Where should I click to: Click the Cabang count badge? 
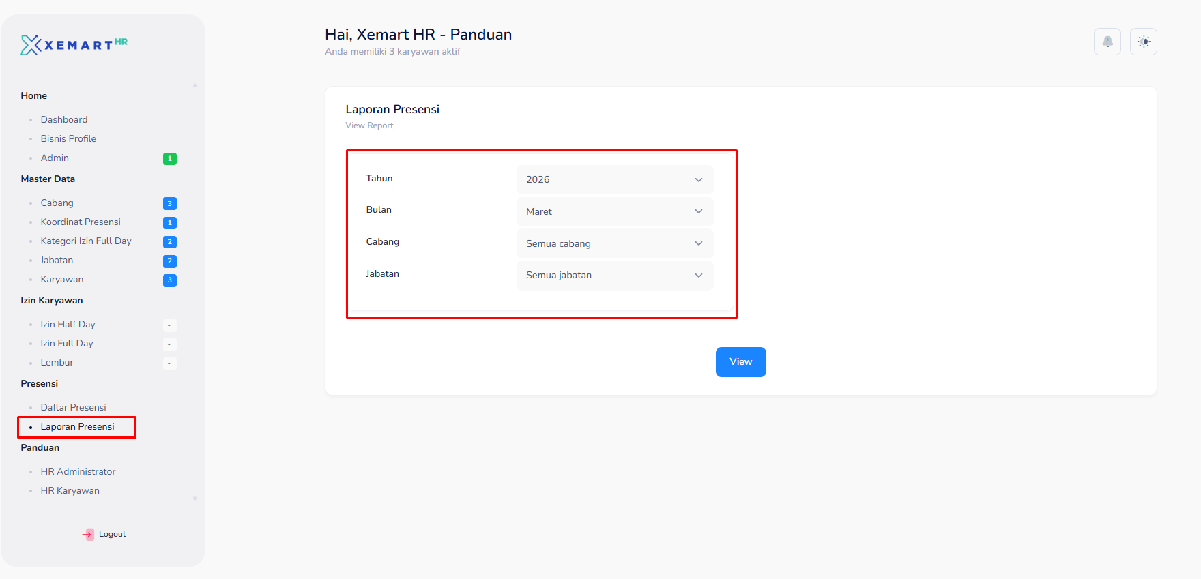[170, 204]
